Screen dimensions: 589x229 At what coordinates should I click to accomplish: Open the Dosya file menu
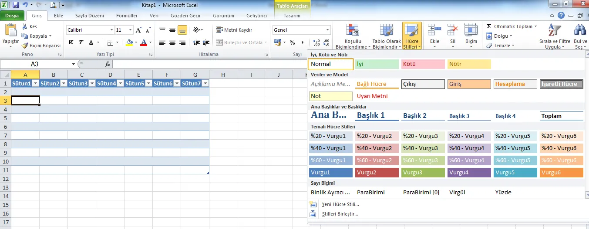click(x=12, y=16)
